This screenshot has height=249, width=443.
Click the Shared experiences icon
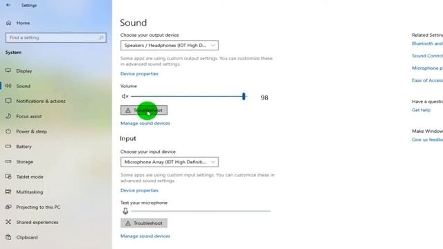point(8,222)
